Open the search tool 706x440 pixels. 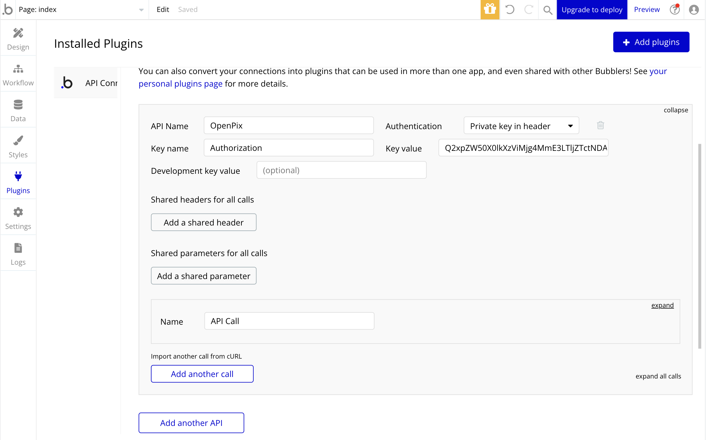coord(547,9)
